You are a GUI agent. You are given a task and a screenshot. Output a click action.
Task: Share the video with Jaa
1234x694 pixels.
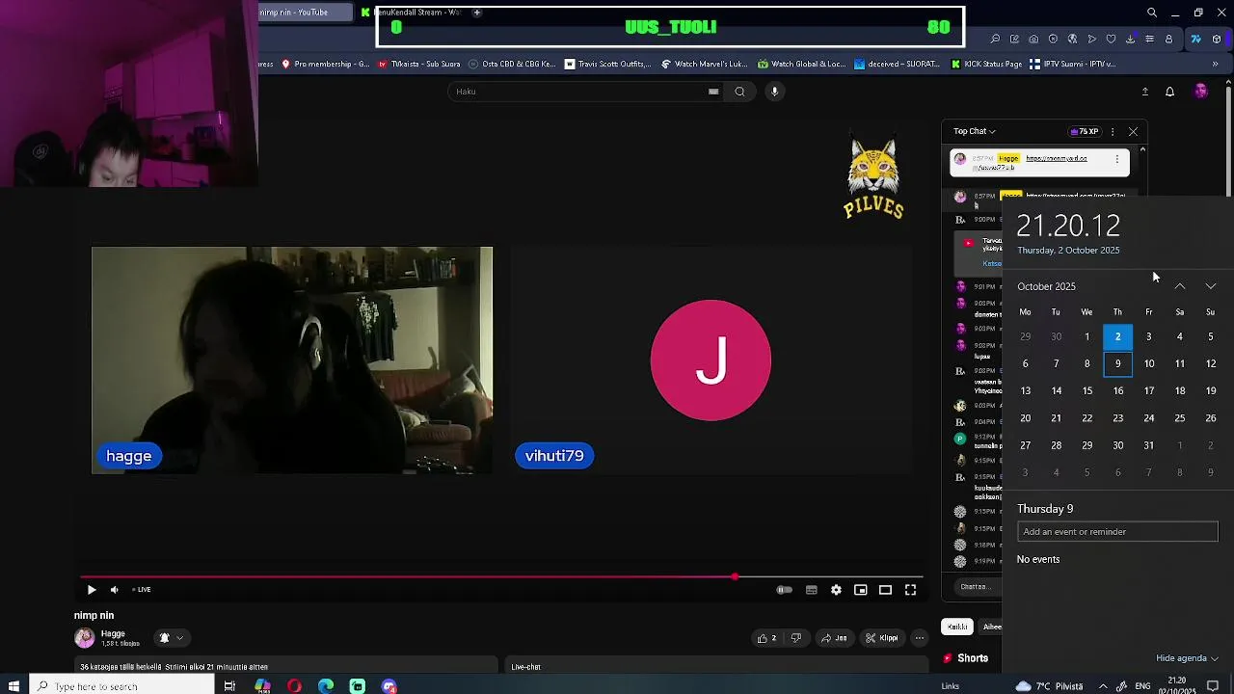[834, 638]
